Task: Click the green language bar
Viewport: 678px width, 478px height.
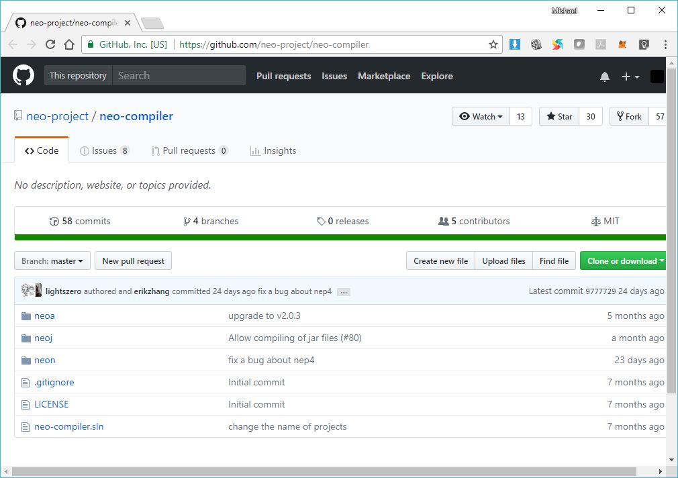Action: click(x=340, y=238)
